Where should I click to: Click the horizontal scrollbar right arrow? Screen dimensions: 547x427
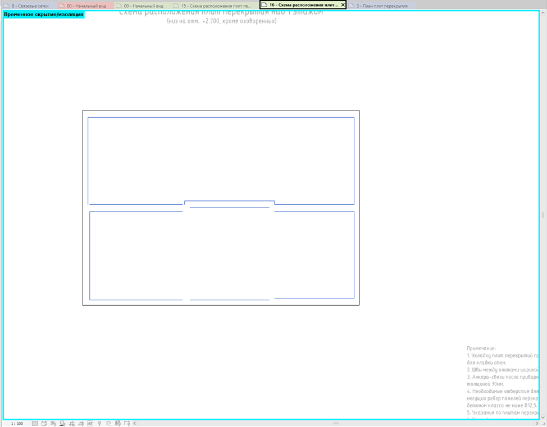pyautogui.click(x=537, y=424)
